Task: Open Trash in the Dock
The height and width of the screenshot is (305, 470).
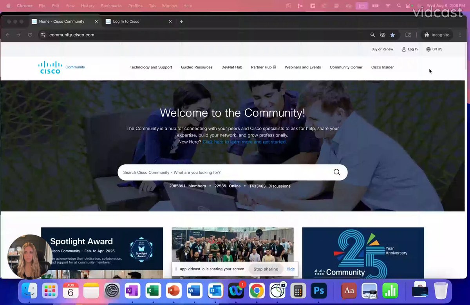Action: 441,291
